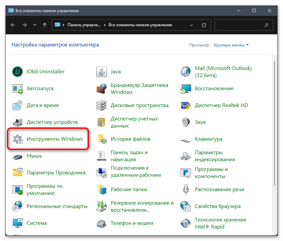Screen dimensions: 283x241
Task: Open the Телефон и модем icon
Action: (102, 223)
